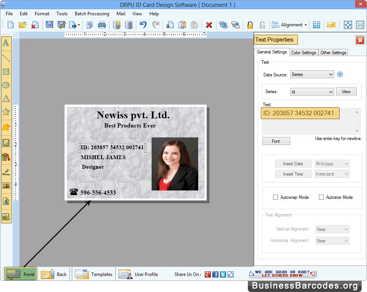
Task: Click the View button beside Series
Action: pyautogui.click(x=346, y=92)
